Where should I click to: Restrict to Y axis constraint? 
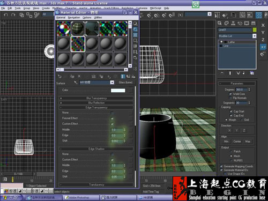tap(263, 32)
